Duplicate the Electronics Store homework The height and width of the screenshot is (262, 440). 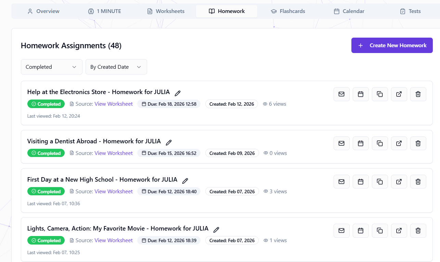click(x=380, y=94)
